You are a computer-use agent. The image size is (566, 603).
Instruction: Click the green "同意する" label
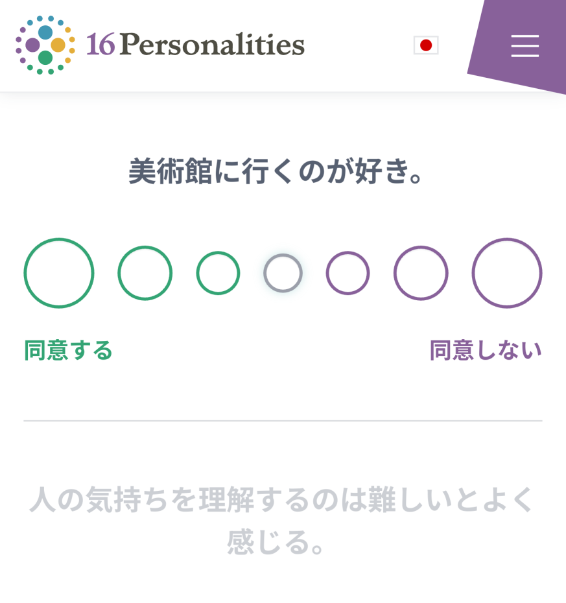point(69,350)
